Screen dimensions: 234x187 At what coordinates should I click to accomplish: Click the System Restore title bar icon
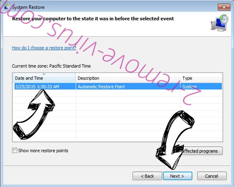point(7,7)
